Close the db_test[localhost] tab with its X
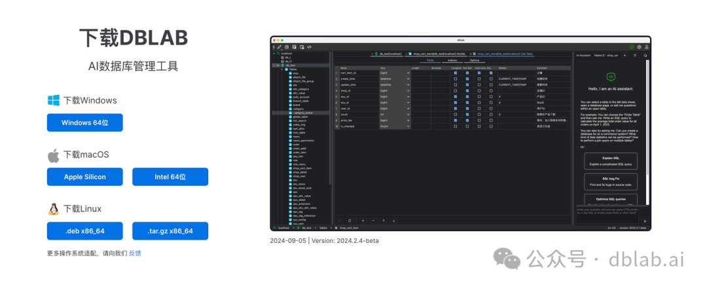 pos(372,54)
